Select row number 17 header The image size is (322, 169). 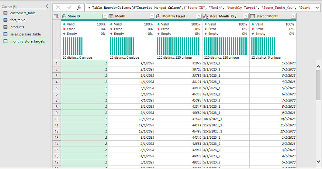[x=57, y=162]
